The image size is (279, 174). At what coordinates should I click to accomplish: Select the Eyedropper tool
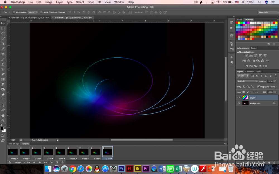pos(3,48)
